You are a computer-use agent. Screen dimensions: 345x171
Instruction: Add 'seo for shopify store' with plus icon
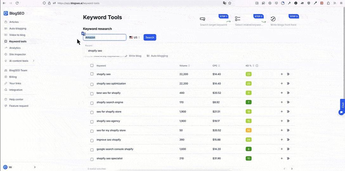[282, 112]
